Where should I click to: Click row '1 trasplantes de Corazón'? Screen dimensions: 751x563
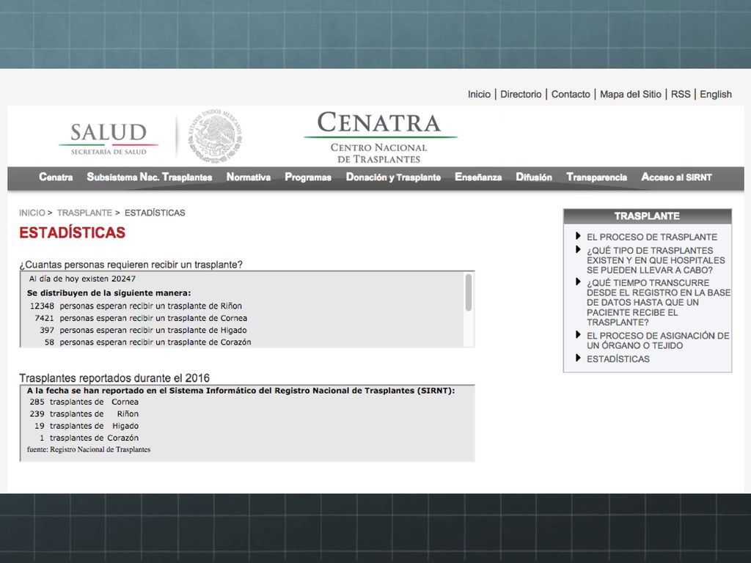[x=89, y=438]
